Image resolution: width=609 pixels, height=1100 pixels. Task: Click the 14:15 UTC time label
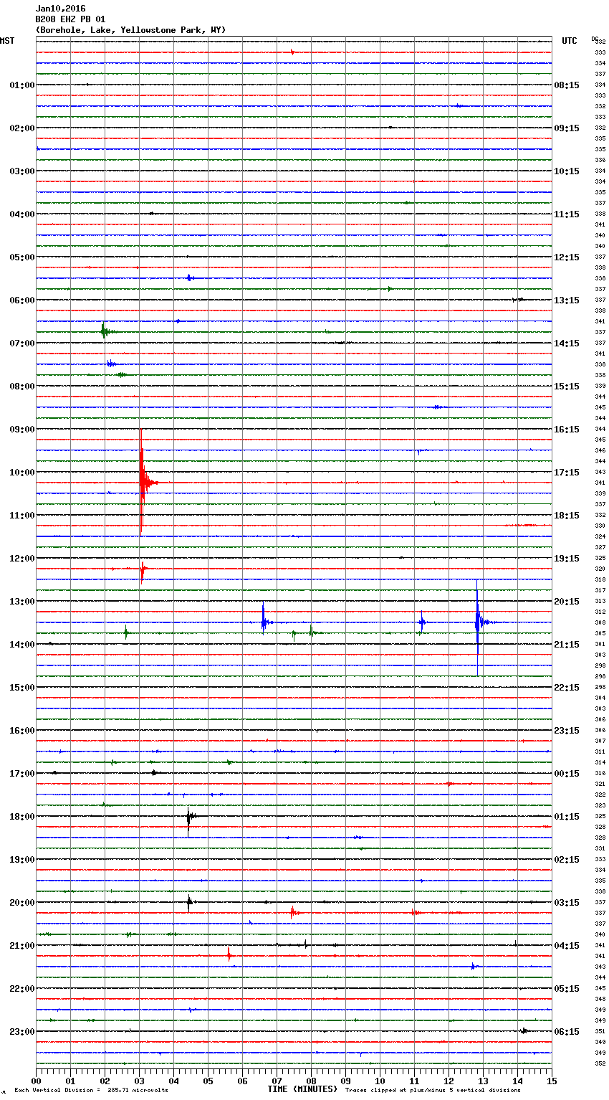point(567,343)
